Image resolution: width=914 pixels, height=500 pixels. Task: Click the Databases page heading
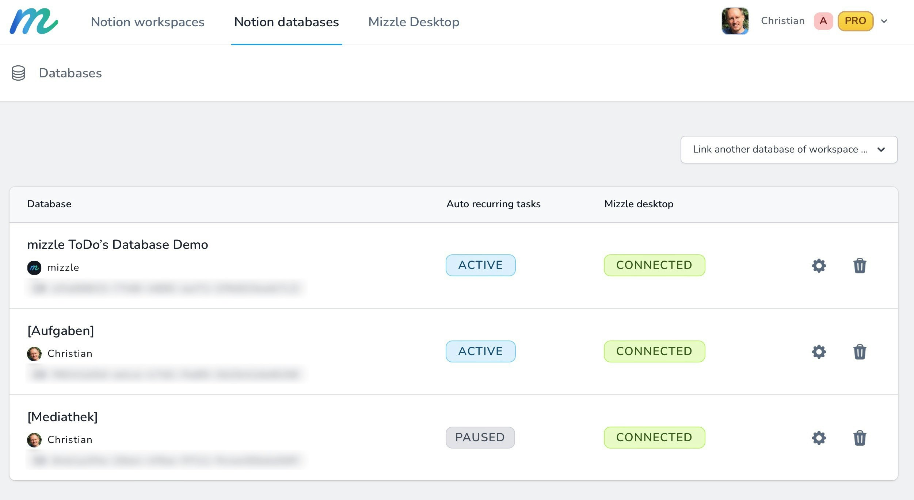(71, 73)
